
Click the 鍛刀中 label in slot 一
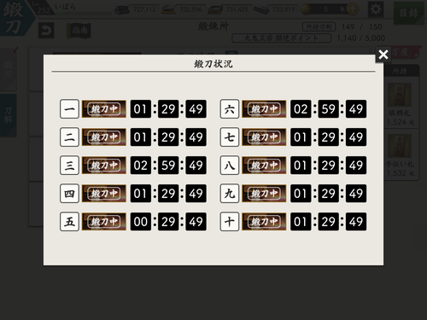104,109
